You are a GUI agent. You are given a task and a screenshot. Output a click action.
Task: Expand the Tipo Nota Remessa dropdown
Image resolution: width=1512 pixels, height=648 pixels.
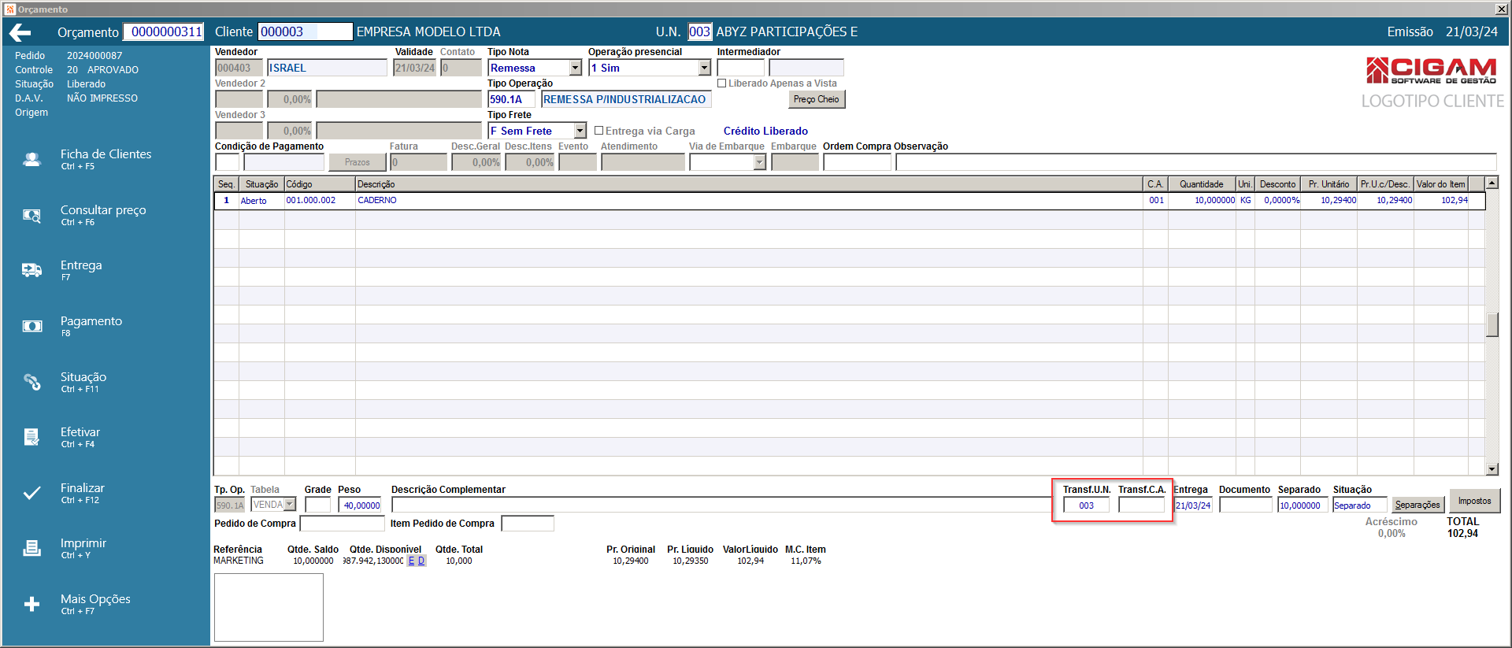[575, 69]
